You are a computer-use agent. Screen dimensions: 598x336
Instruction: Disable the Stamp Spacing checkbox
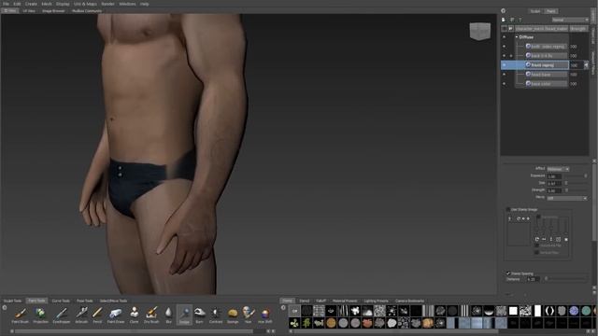[508, 273]
